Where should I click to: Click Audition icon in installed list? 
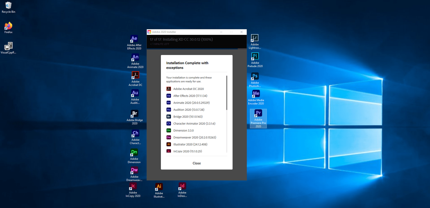tap(169, 110)
